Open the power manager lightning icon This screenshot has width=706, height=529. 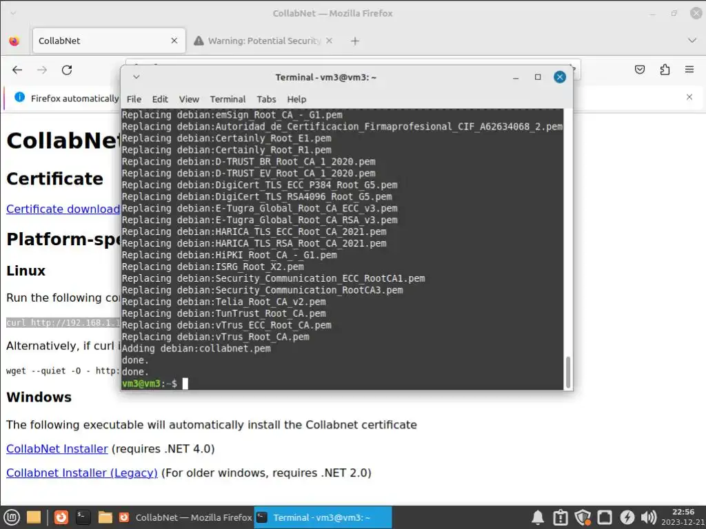pyautogui.click(x=627, y=518)
